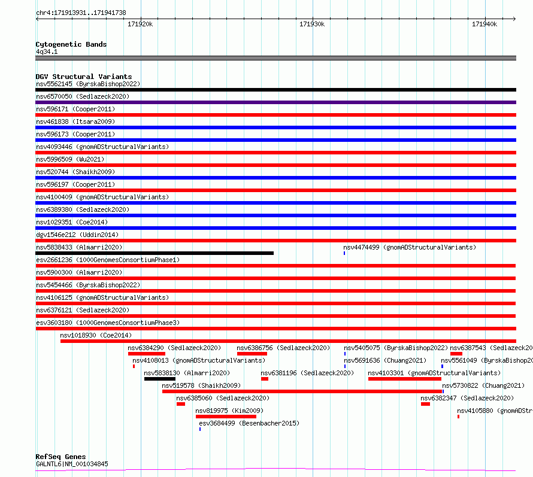533x477 pixels.
Task: Open nsv596171 (Cooper2011) variant label
Action: (75, 109)
